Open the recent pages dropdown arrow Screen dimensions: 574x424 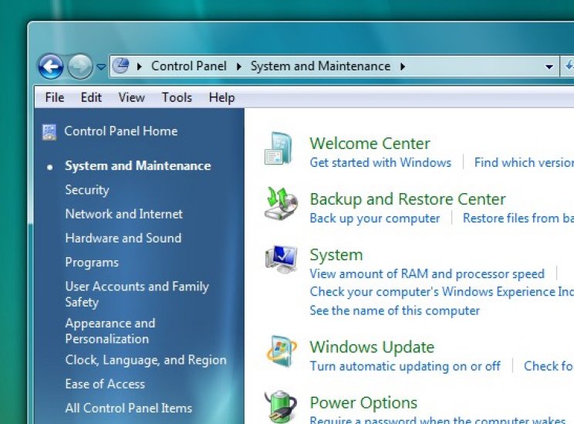pyautogui.click(x=101, y=66)
